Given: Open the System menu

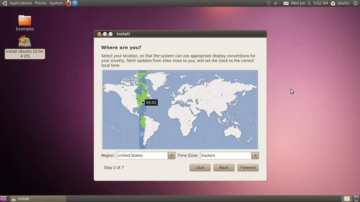Looking at the screenshot, I should coord(56,3).
